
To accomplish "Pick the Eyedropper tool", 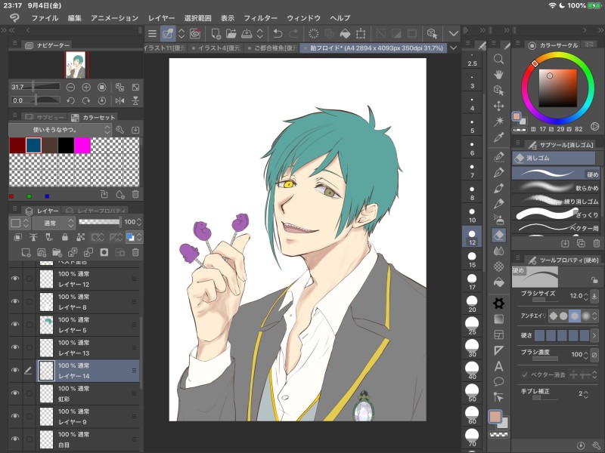I will tap(498, 137).
